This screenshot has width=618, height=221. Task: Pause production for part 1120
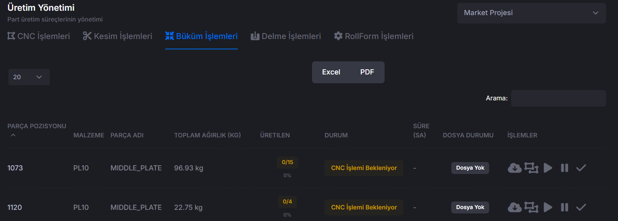(x=564, y=207)
